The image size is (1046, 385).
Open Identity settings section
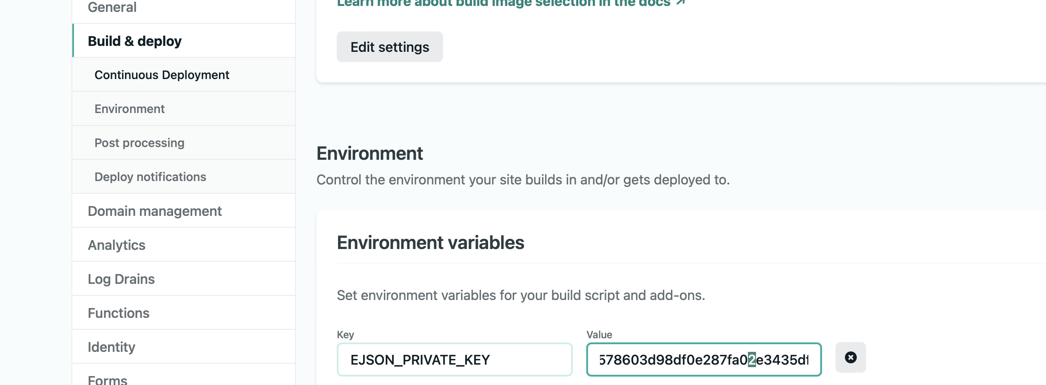(111, 347)
